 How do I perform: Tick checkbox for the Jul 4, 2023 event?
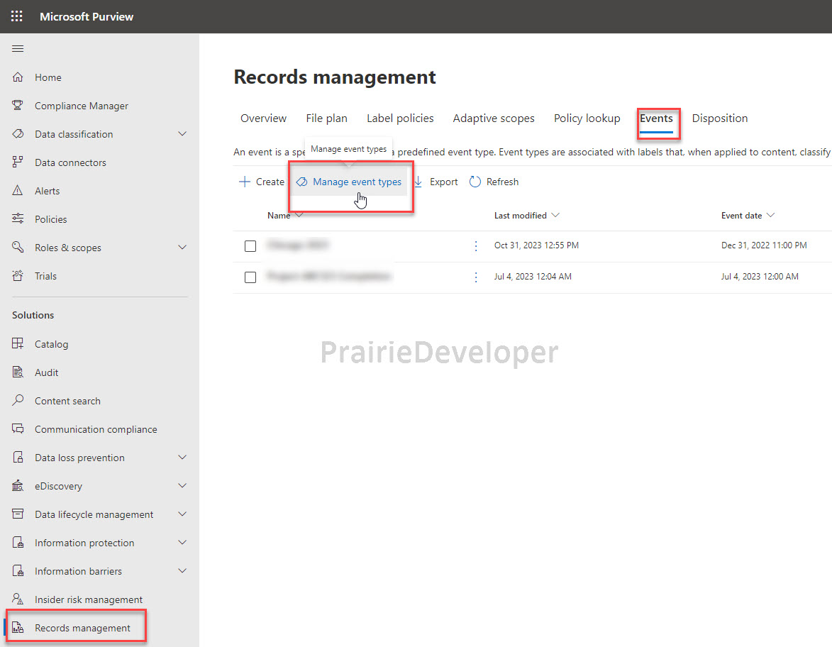250,277
